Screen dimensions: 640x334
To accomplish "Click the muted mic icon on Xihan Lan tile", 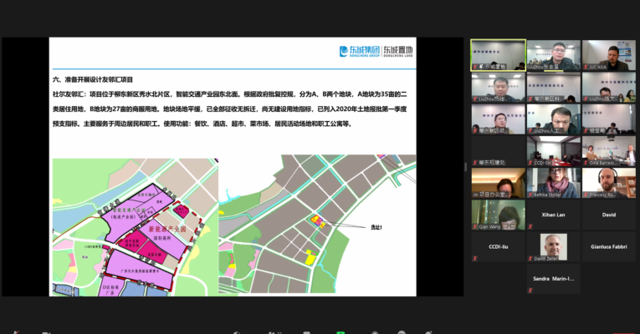I will click(x=530, y=227).
